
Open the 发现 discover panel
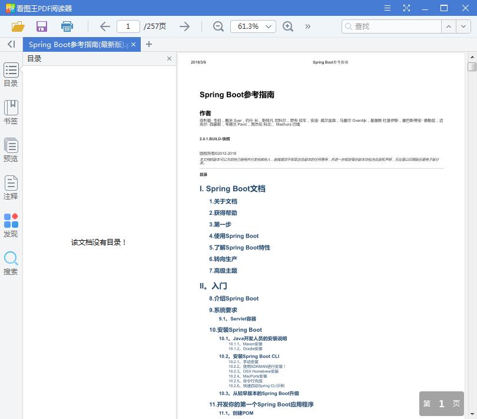pos(11,225)
